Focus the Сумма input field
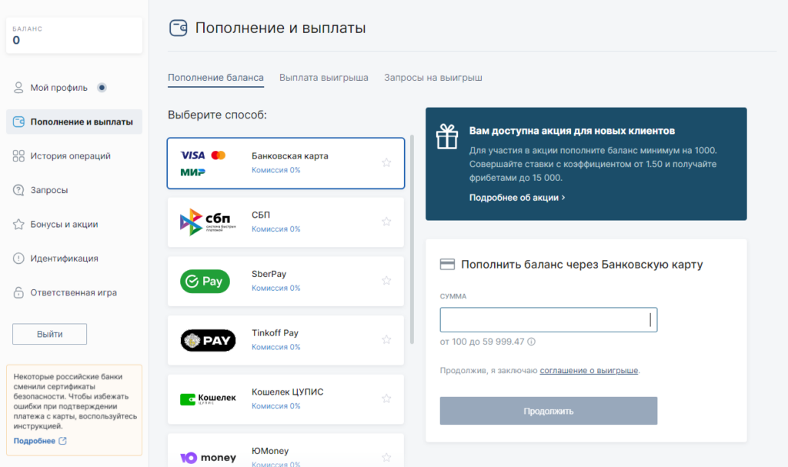 (x=548, y=320)
